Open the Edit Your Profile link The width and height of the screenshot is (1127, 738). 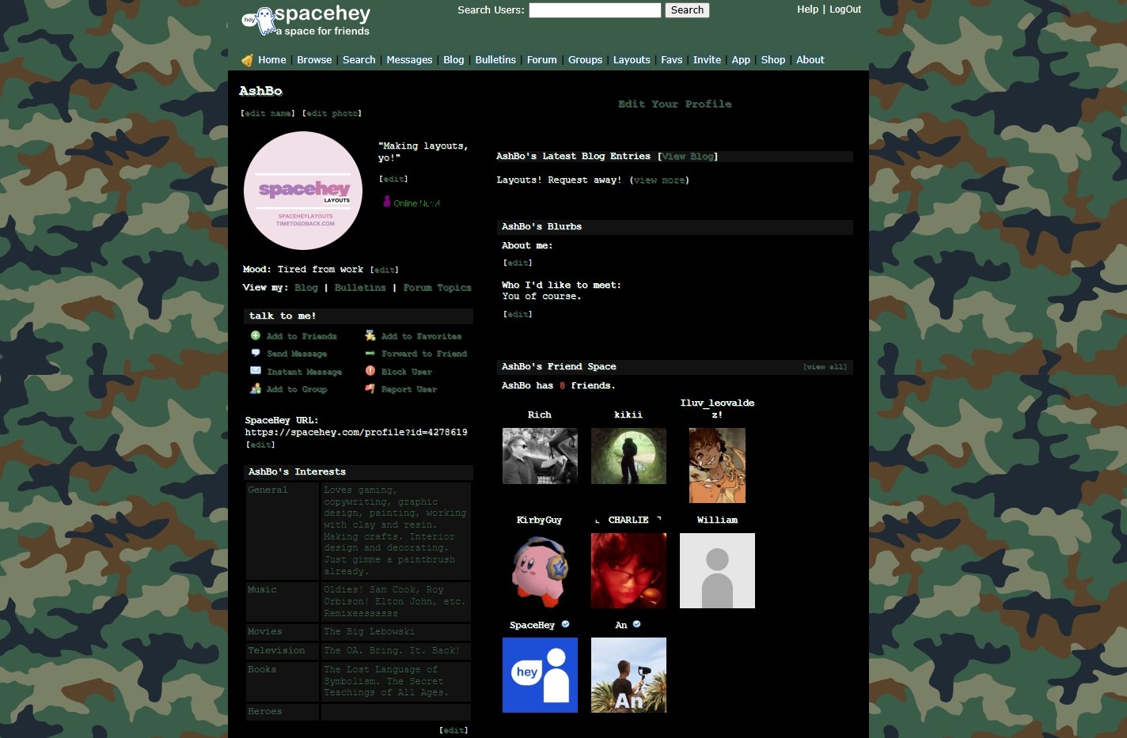coord(674,104)
